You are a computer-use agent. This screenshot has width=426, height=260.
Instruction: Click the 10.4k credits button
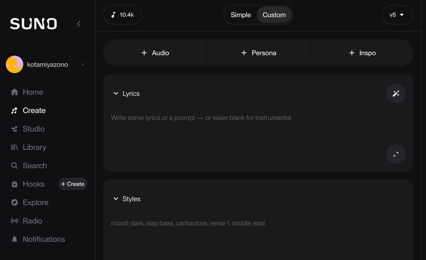[x=122, y=15]
